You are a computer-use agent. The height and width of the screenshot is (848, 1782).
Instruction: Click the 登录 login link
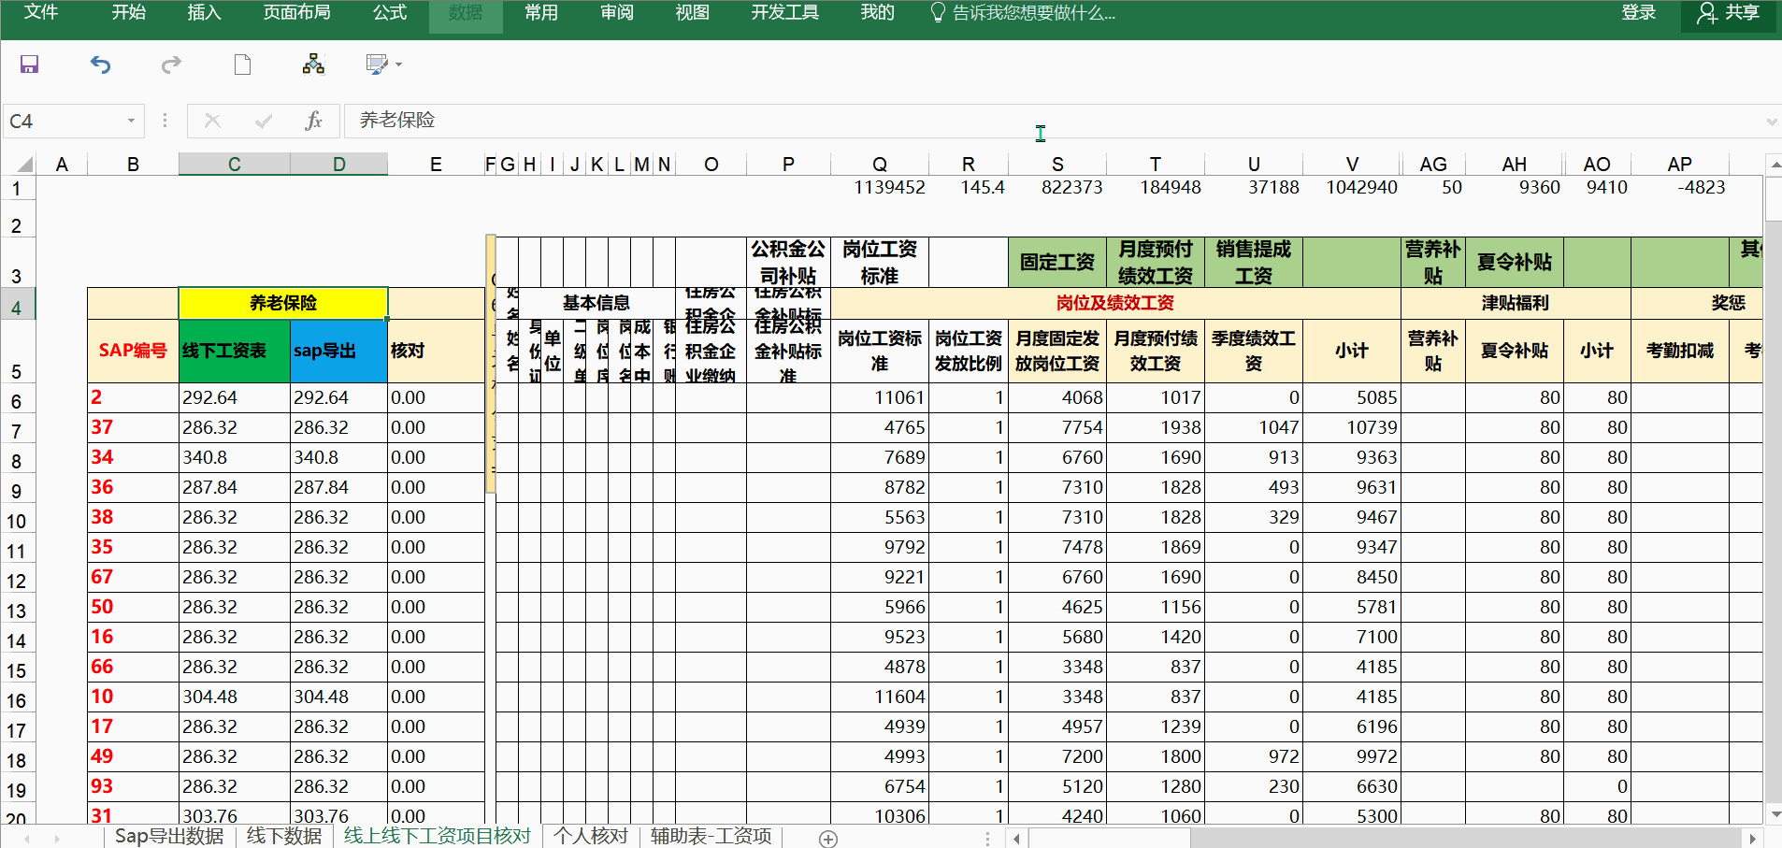pyautogui.click(x=1639, y=13)
